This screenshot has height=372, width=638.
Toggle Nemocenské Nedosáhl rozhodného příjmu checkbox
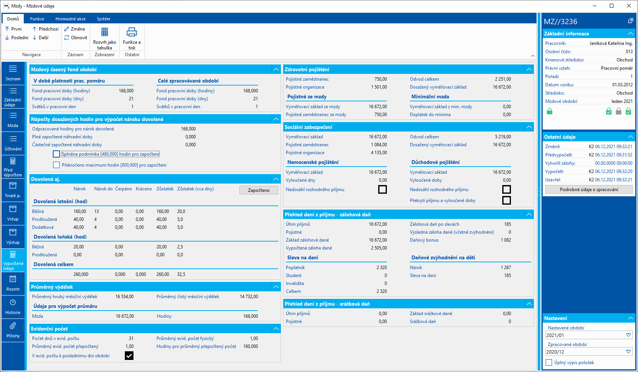[x=382, y=189]
